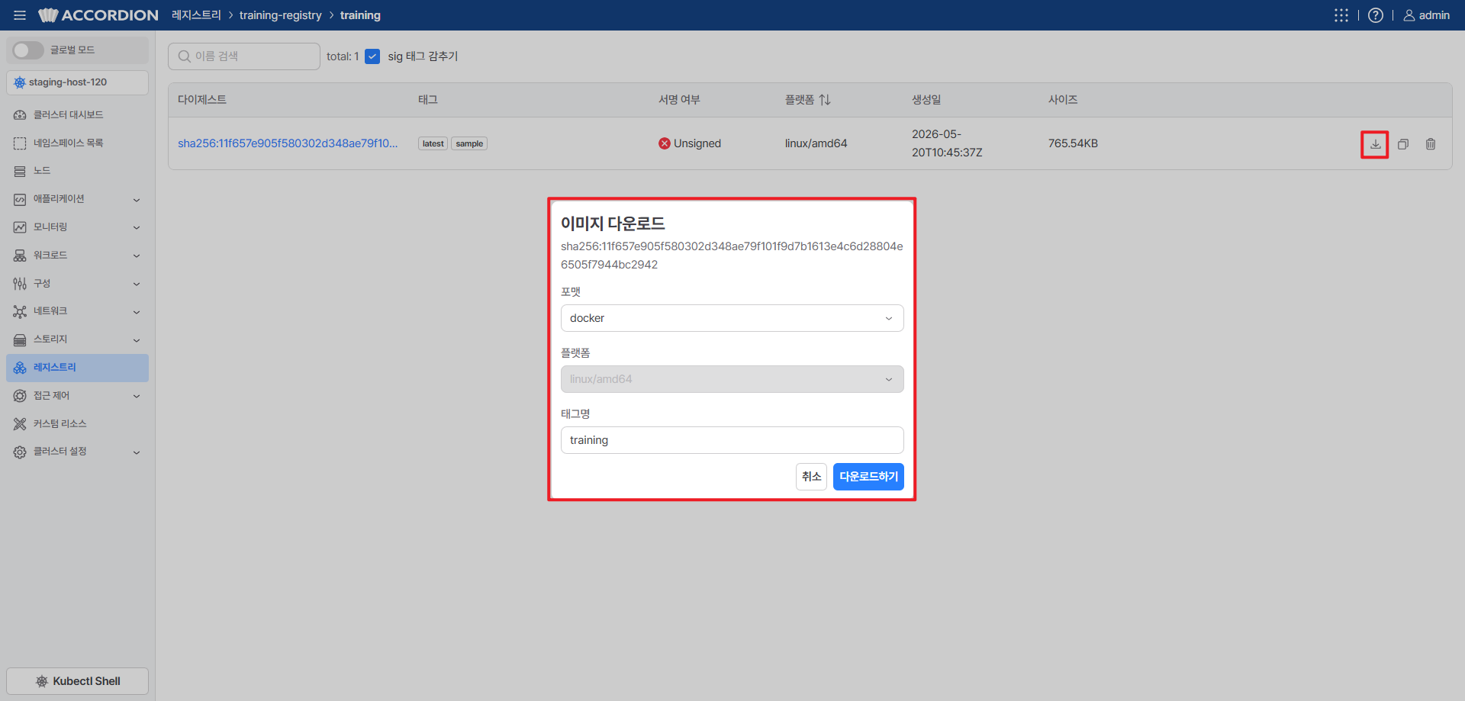Image resolution: width=1465 pixels, height=701 pixels.
Task: Open the apps grid icon
Action: coord(1341,15)
